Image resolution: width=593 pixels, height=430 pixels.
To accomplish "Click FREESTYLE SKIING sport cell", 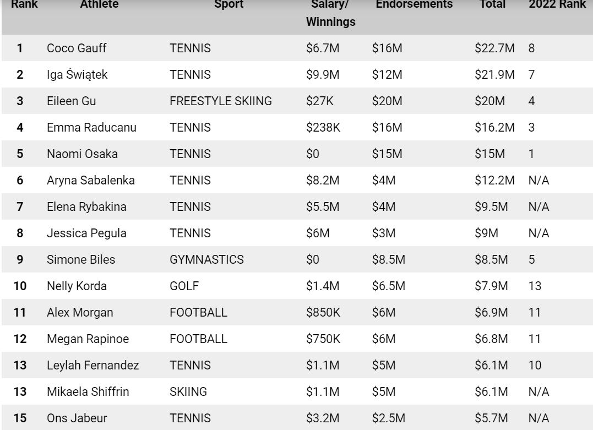I will (x=220, y=101).
